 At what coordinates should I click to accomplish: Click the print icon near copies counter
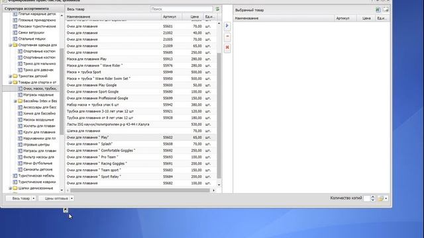pyautogui.click(x=381, y=198)
